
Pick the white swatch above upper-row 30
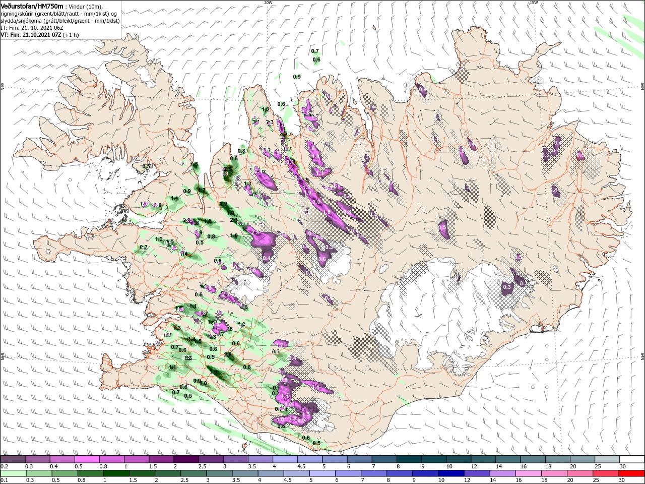pos(632,459)
